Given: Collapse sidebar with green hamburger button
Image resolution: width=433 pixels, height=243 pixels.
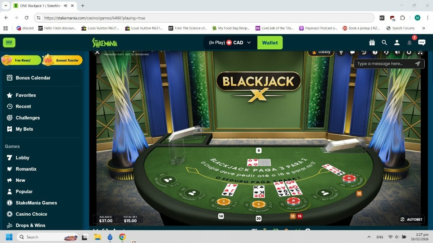Looking at the screenshot, I should tap(9, 42).
